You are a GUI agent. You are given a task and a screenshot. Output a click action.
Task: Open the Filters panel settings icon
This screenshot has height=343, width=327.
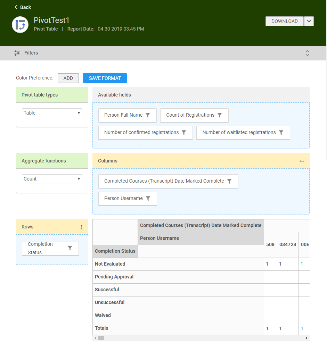click(17, 53)
